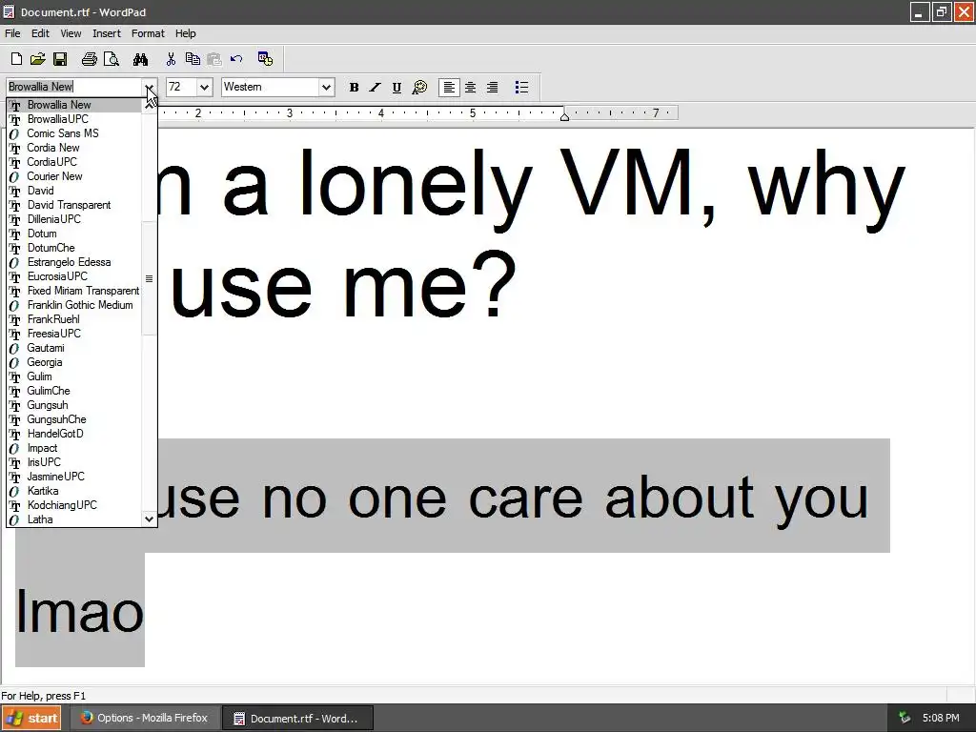This screenshot has height=732, width=976.
Task: Click the font list scrollbar thumb
Action: pyautogui.click(x=150, y=278)
